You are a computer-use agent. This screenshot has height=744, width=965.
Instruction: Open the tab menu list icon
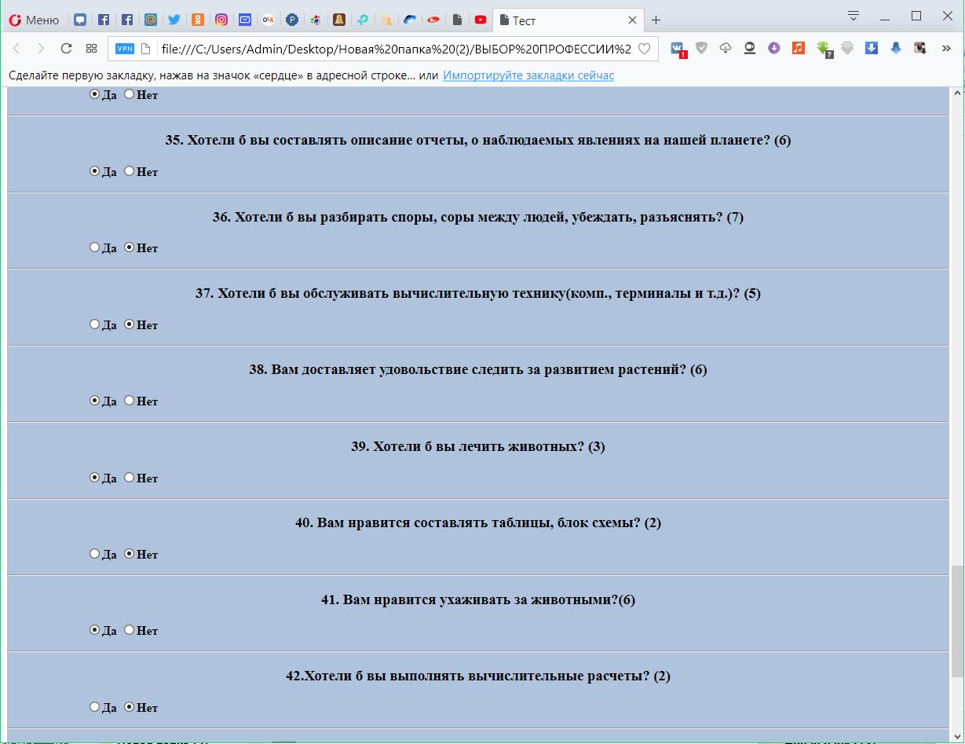[854, 16]
